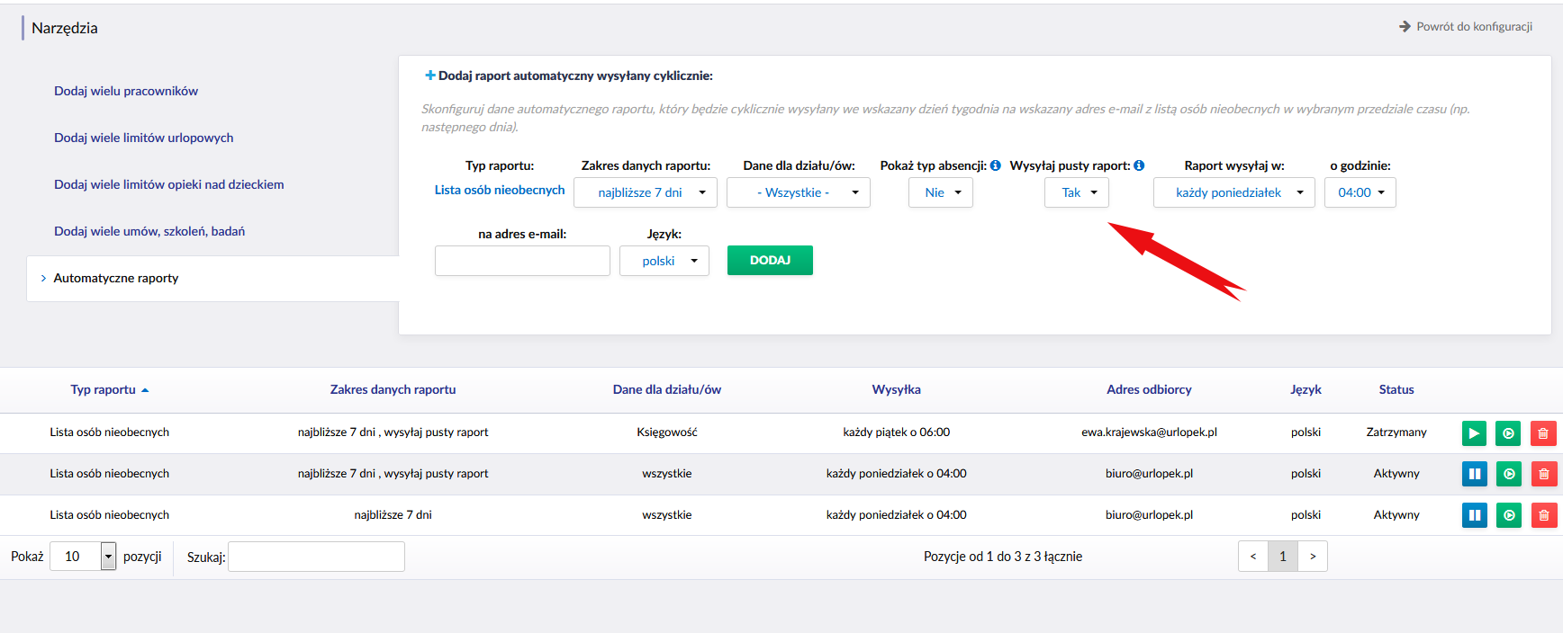The height and width of the screenshot is (633, 1563).
Task: Click info icon next to 'Wysyłaj pusty raport'
Action: coord(1139,165)
